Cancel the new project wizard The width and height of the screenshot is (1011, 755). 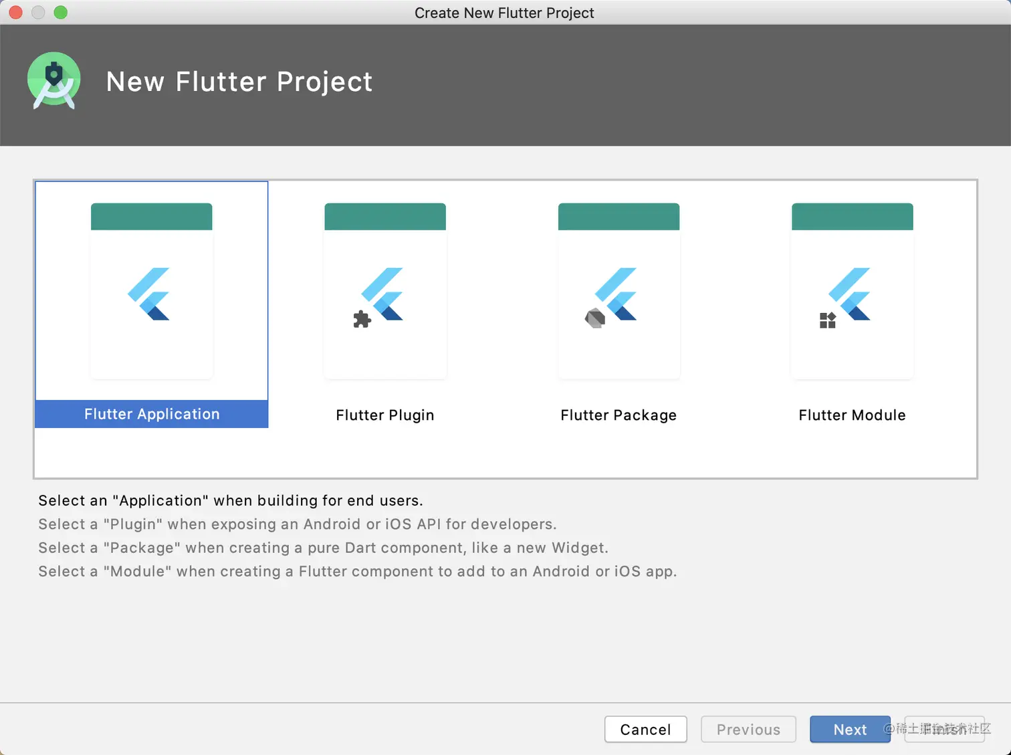tap(645, 730)
